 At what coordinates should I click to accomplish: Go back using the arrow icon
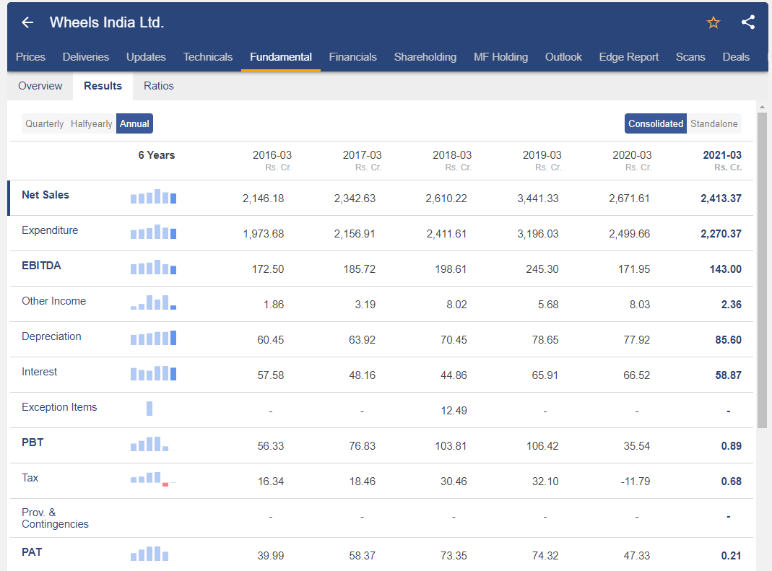pos(27,22)
